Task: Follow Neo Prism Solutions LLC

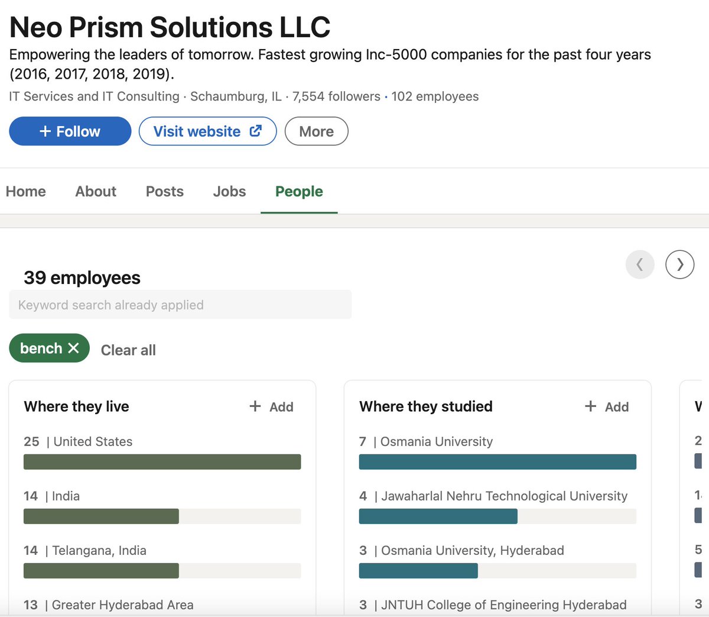Action: click(70, 131)
